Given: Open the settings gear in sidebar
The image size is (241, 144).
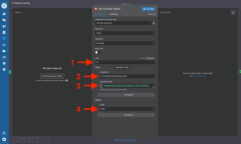Looking at the screenshot, I should [x=4, y=63].
